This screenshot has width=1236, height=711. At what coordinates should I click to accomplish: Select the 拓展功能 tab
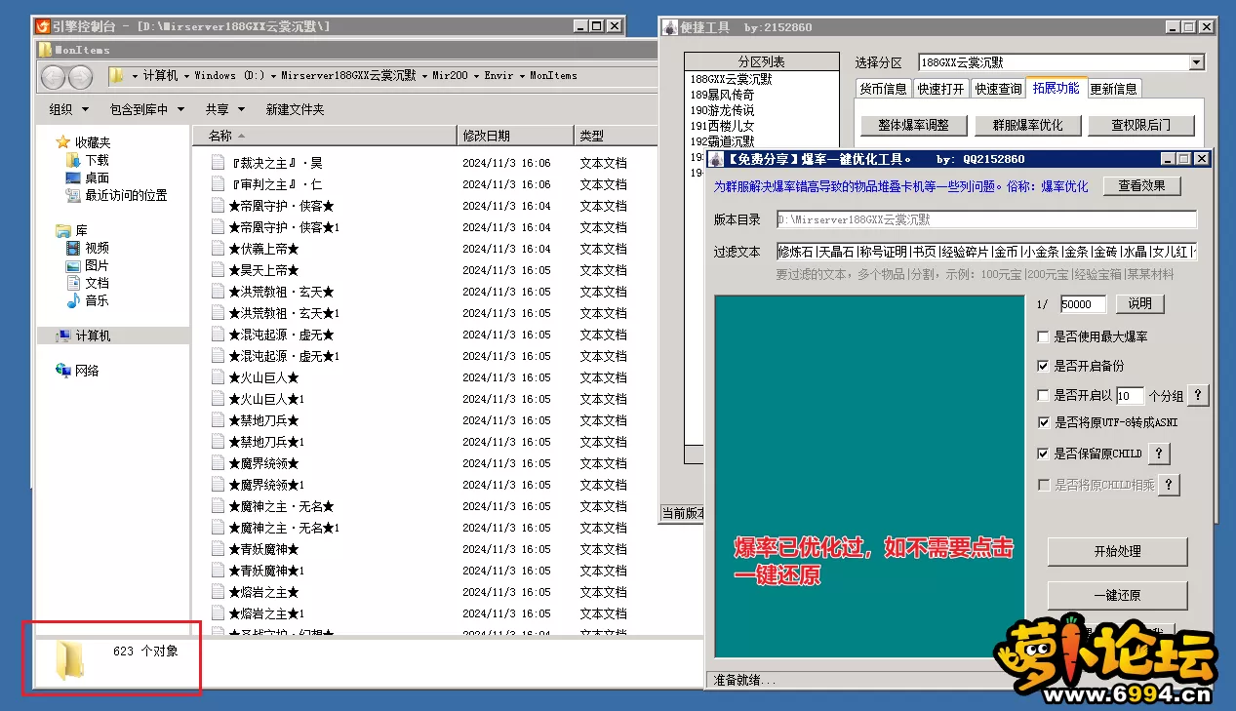pos(1057,88)
